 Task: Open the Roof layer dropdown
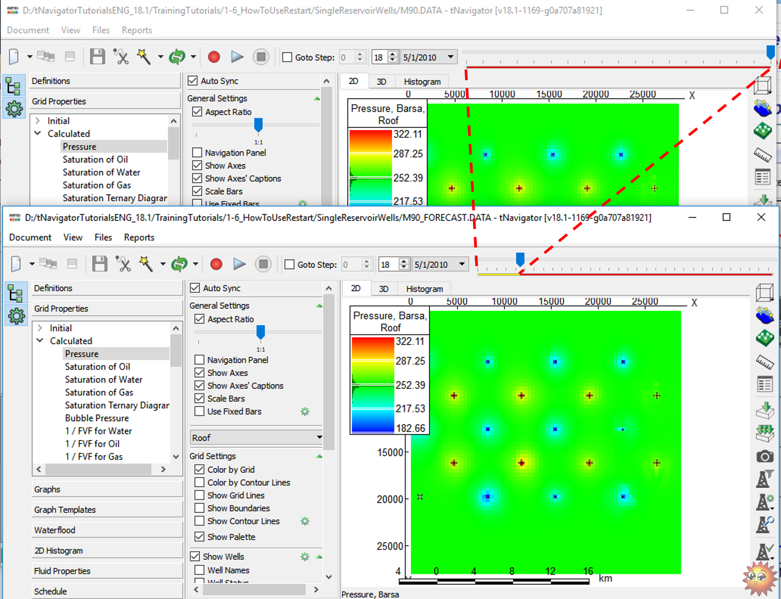[256, 438]
